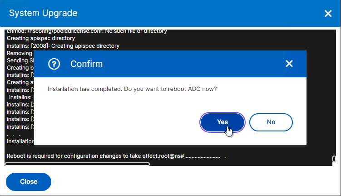Click the 'installns: [2008]' log line
Screen dimensions: 341x196
[63, 46]
